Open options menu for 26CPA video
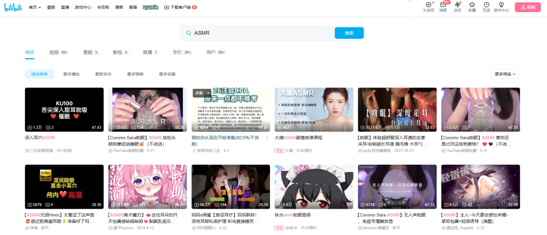 coord(267,137)
